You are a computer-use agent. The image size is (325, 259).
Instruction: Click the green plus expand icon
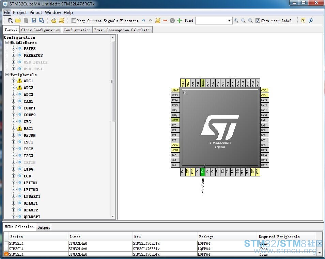(x=180, y=20)
